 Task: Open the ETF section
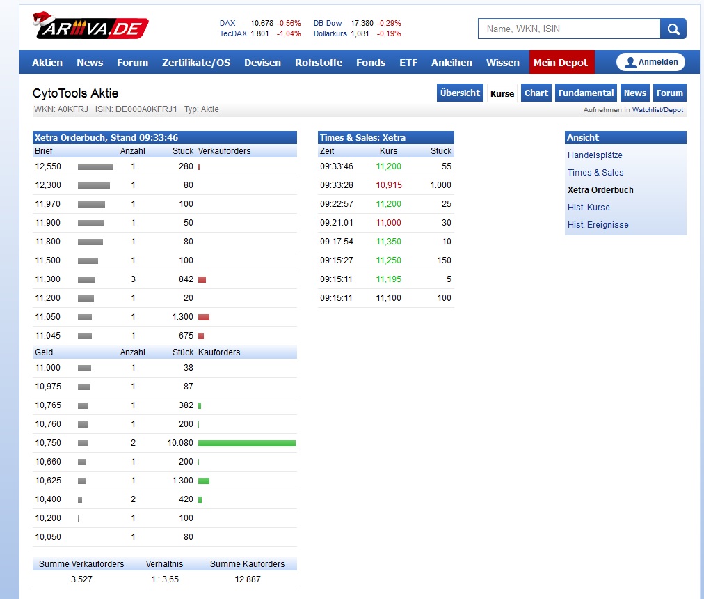tap(408, 63)
